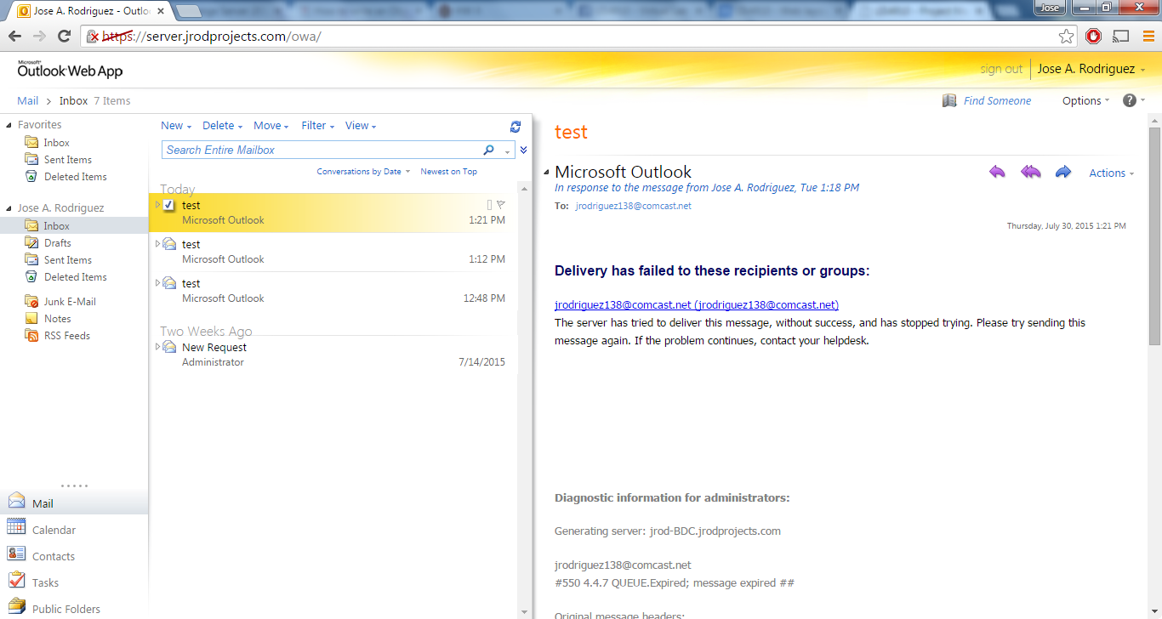Click the Forward arrow icon
Image resolution: width=1162 pixels, height=619 pixels.
(1062, 172)
